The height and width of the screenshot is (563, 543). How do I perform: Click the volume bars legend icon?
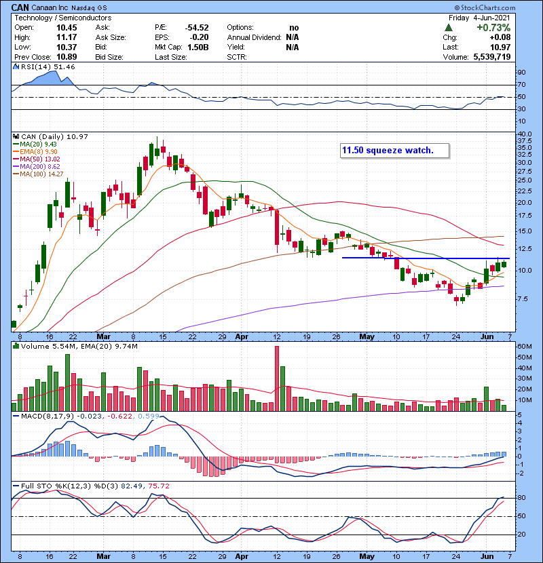[16, 346]
